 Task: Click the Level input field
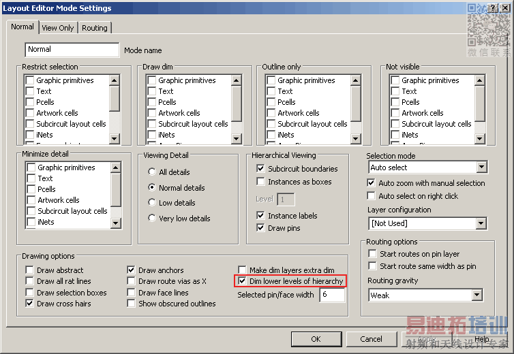[286, 199]
